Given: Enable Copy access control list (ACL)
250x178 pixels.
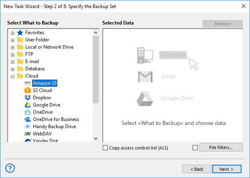Looking at the screenshot, I should tap(105, 148).
